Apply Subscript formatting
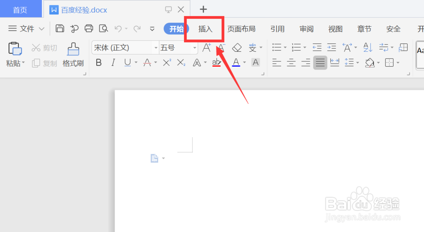424x232 pixels. 181,63
